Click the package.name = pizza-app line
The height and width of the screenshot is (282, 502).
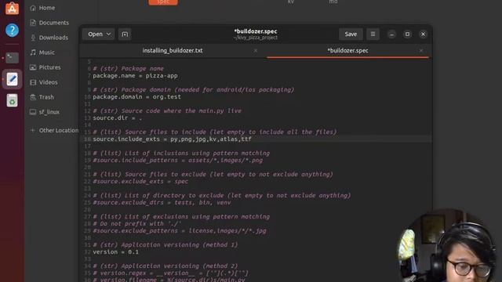coord(135,76)
